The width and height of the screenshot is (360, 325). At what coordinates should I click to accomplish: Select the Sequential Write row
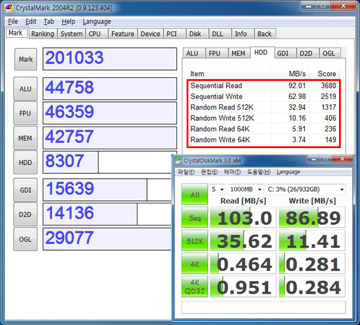point(263,97)
